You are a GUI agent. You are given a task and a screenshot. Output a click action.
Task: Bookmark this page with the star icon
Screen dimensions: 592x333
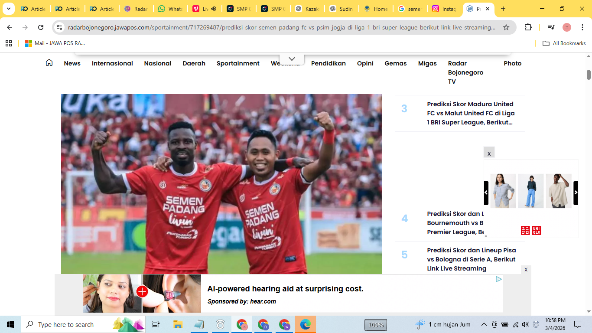click(x=506, y=27)
